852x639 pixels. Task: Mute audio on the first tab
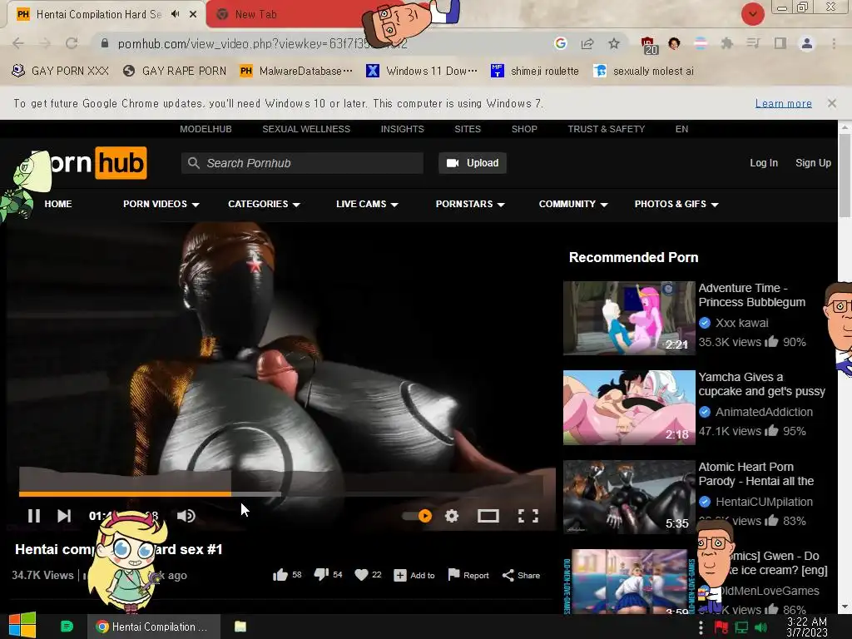(175, 14)
